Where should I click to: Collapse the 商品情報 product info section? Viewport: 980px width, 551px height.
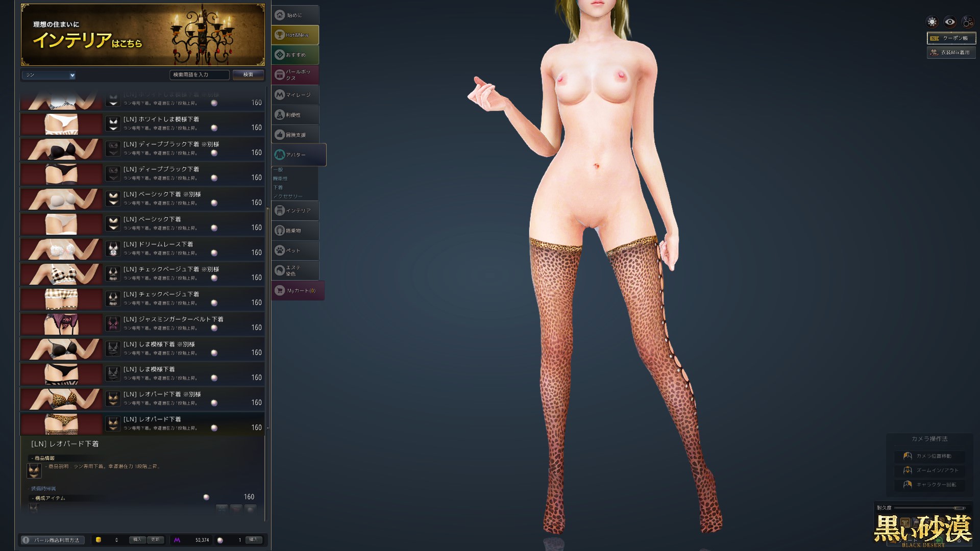(x=44, y=458)
